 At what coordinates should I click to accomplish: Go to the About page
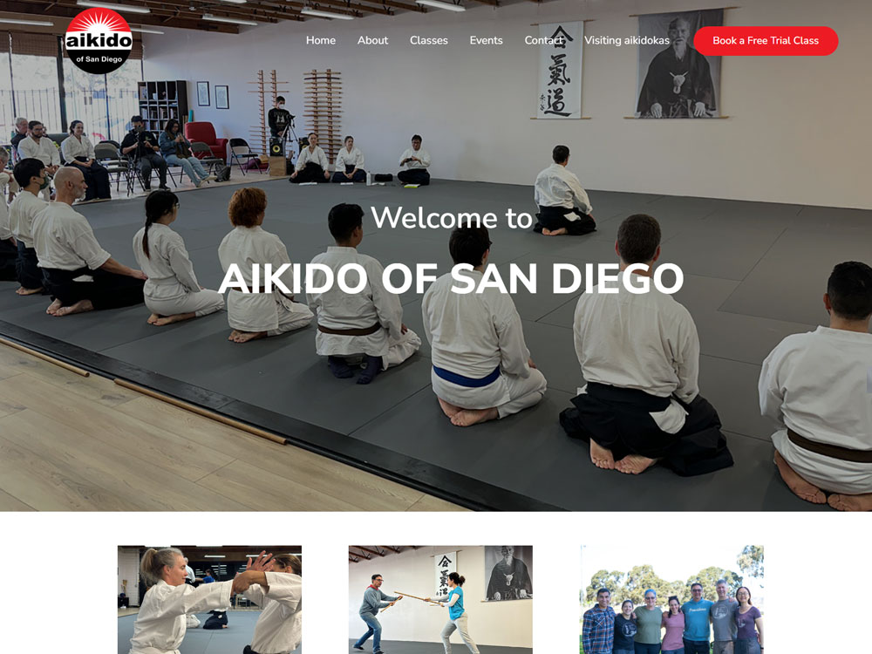point(372,41)
